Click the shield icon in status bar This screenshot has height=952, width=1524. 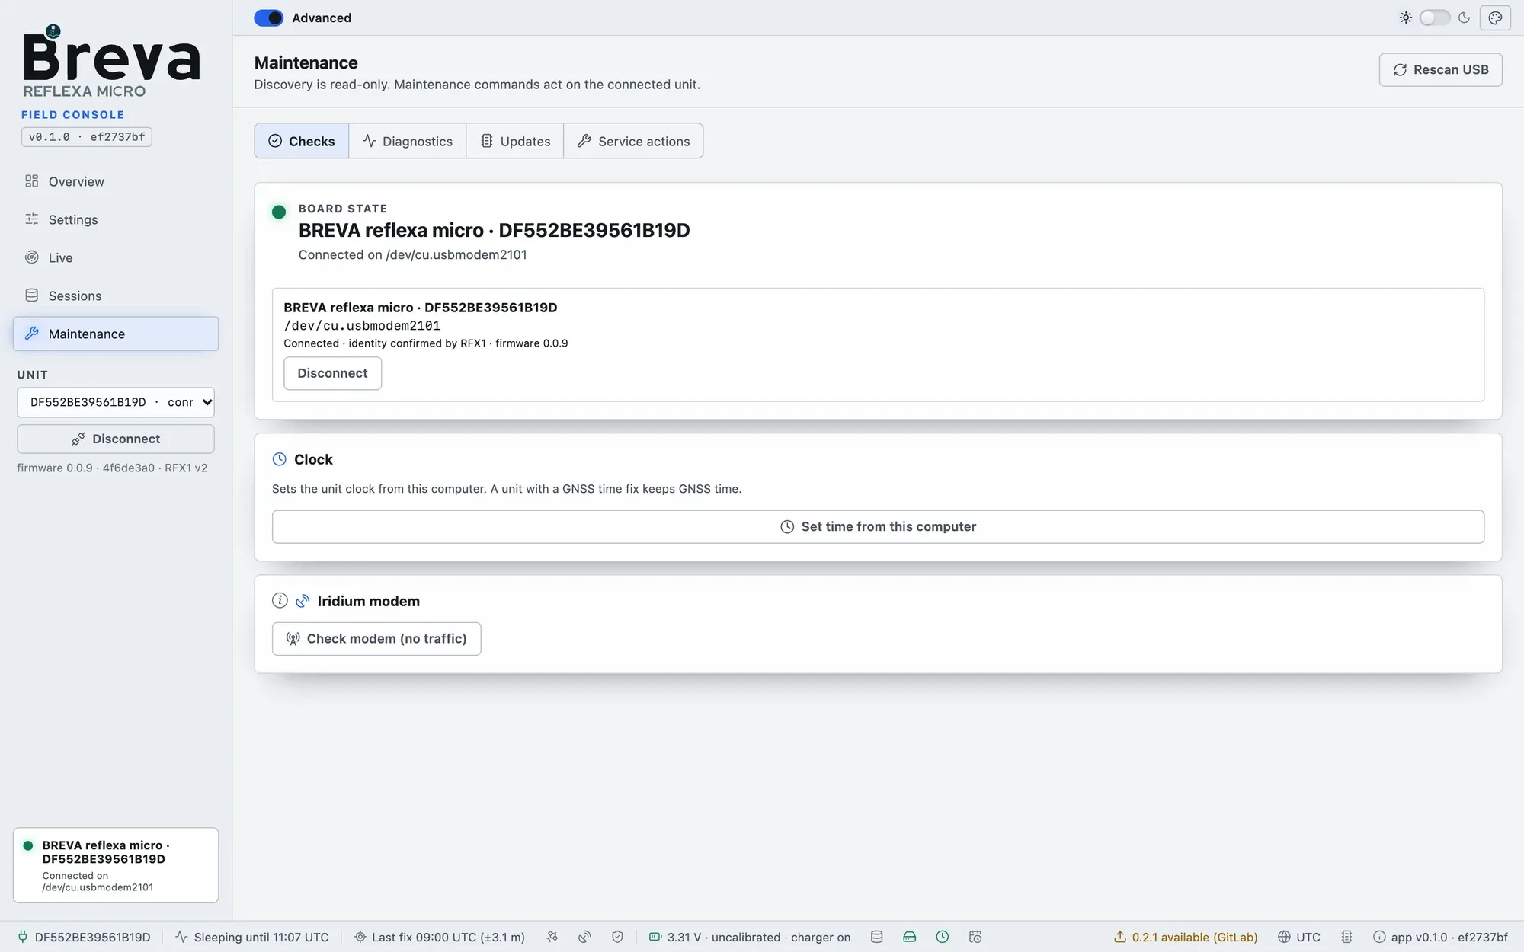pos(618,937)
